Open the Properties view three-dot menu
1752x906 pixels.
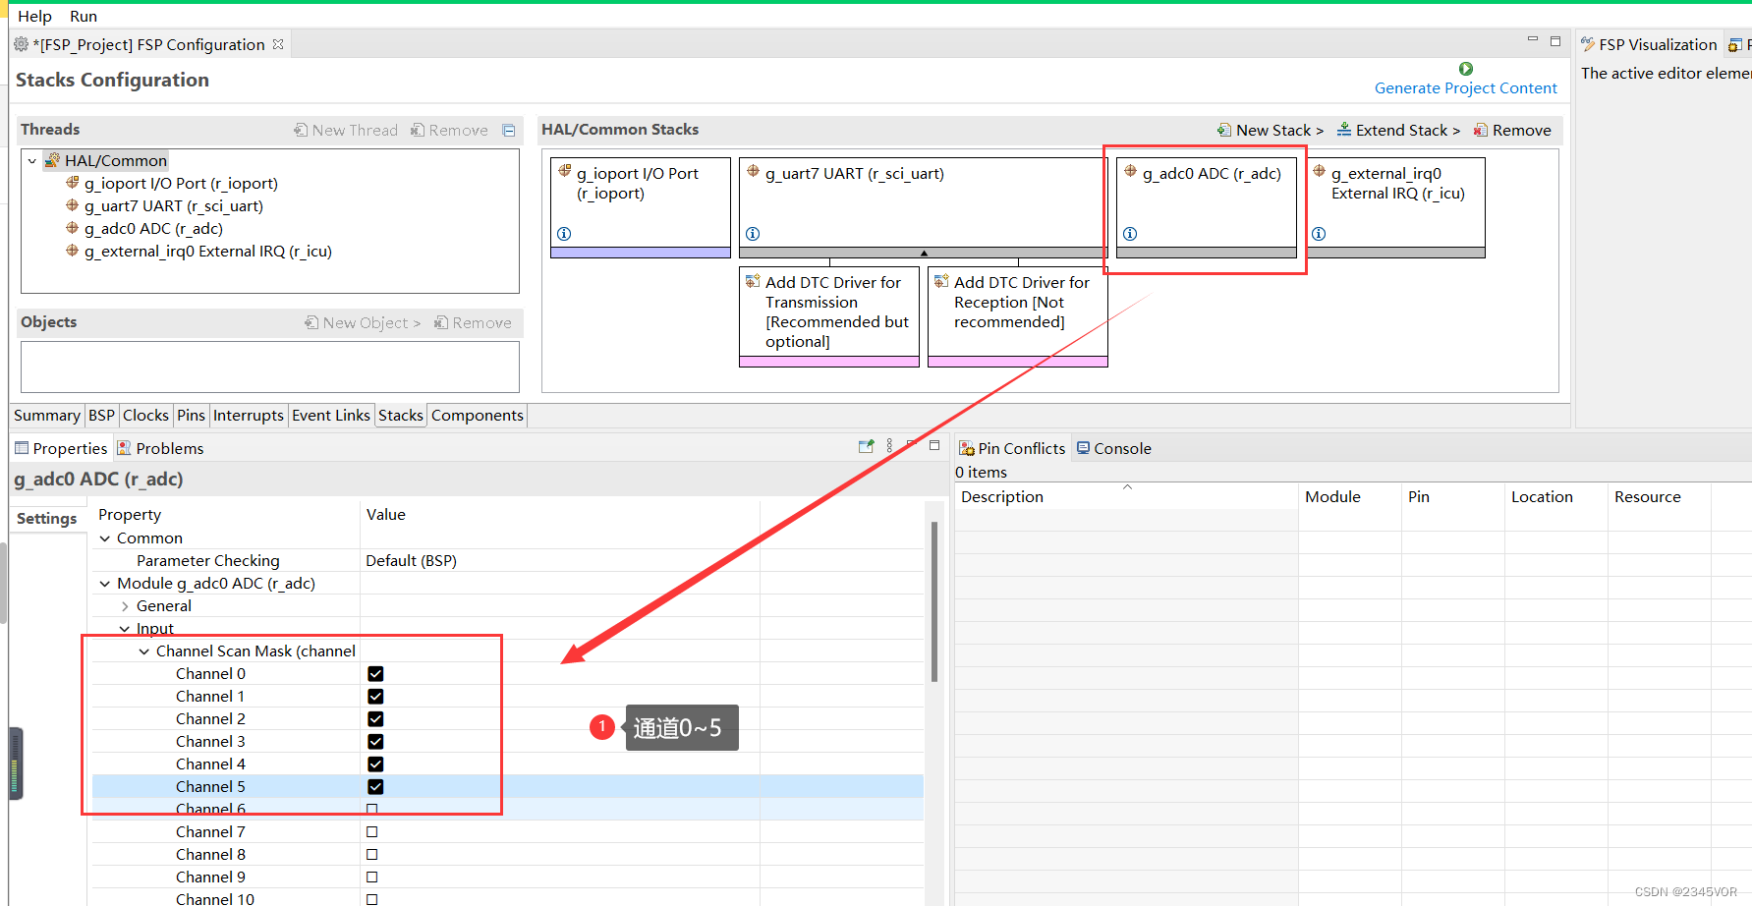(889, 446)
